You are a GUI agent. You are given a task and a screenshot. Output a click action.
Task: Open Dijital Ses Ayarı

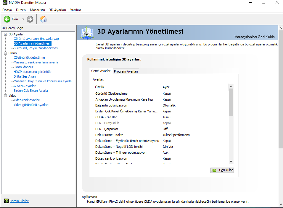pos(25,76)
